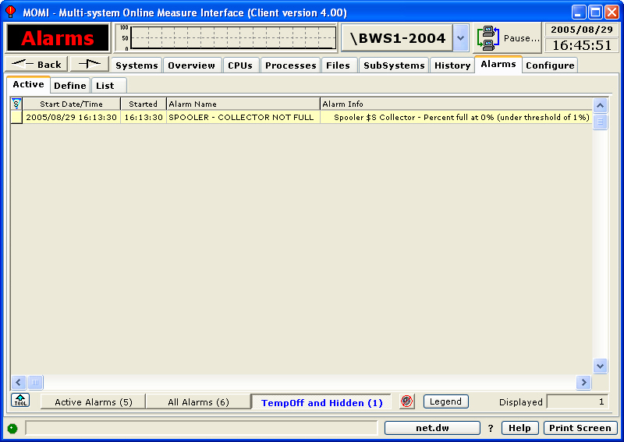Select TempOff and Hidden (1) filter

(321, 403)
